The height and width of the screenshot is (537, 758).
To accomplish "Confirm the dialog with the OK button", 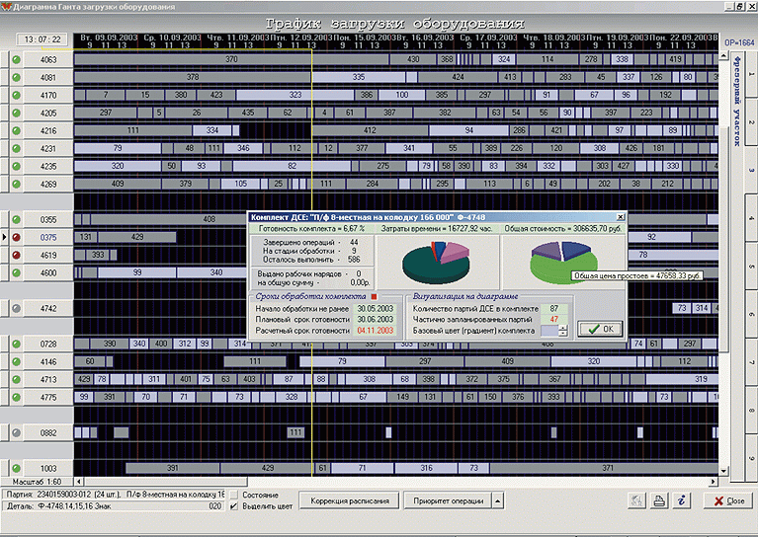I will point(599,329).
